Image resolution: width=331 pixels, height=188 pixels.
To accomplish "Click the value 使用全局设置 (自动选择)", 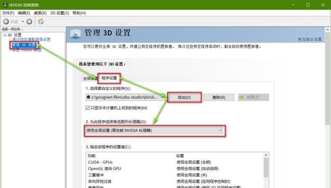I will tap(198, 169).
